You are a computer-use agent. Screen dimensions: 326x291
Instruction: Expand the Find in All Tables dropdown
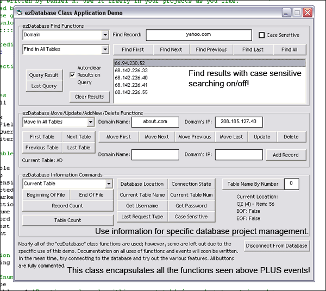pyautogui.click(x=105, y=49)
